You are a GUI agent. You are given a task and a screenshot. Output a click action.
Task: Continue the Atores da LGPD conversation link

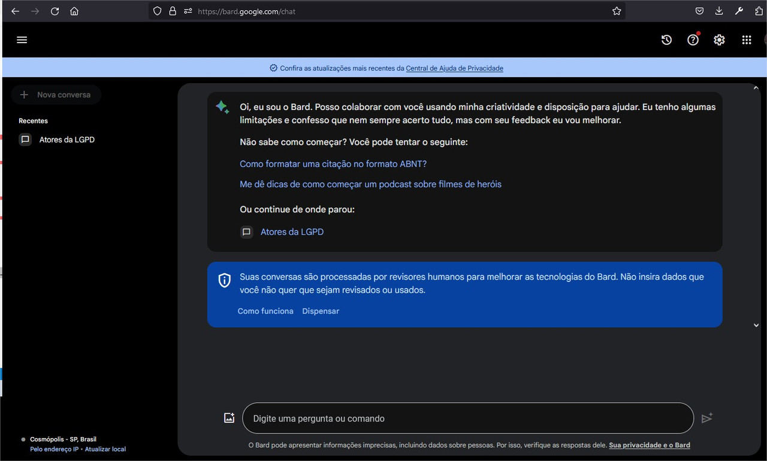click(292, 232)
